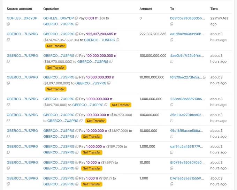This screenshot has width=237, height=190.
Task: Open transaction 95c18ff5acce588a... link
Action: (x=186, y=131)
